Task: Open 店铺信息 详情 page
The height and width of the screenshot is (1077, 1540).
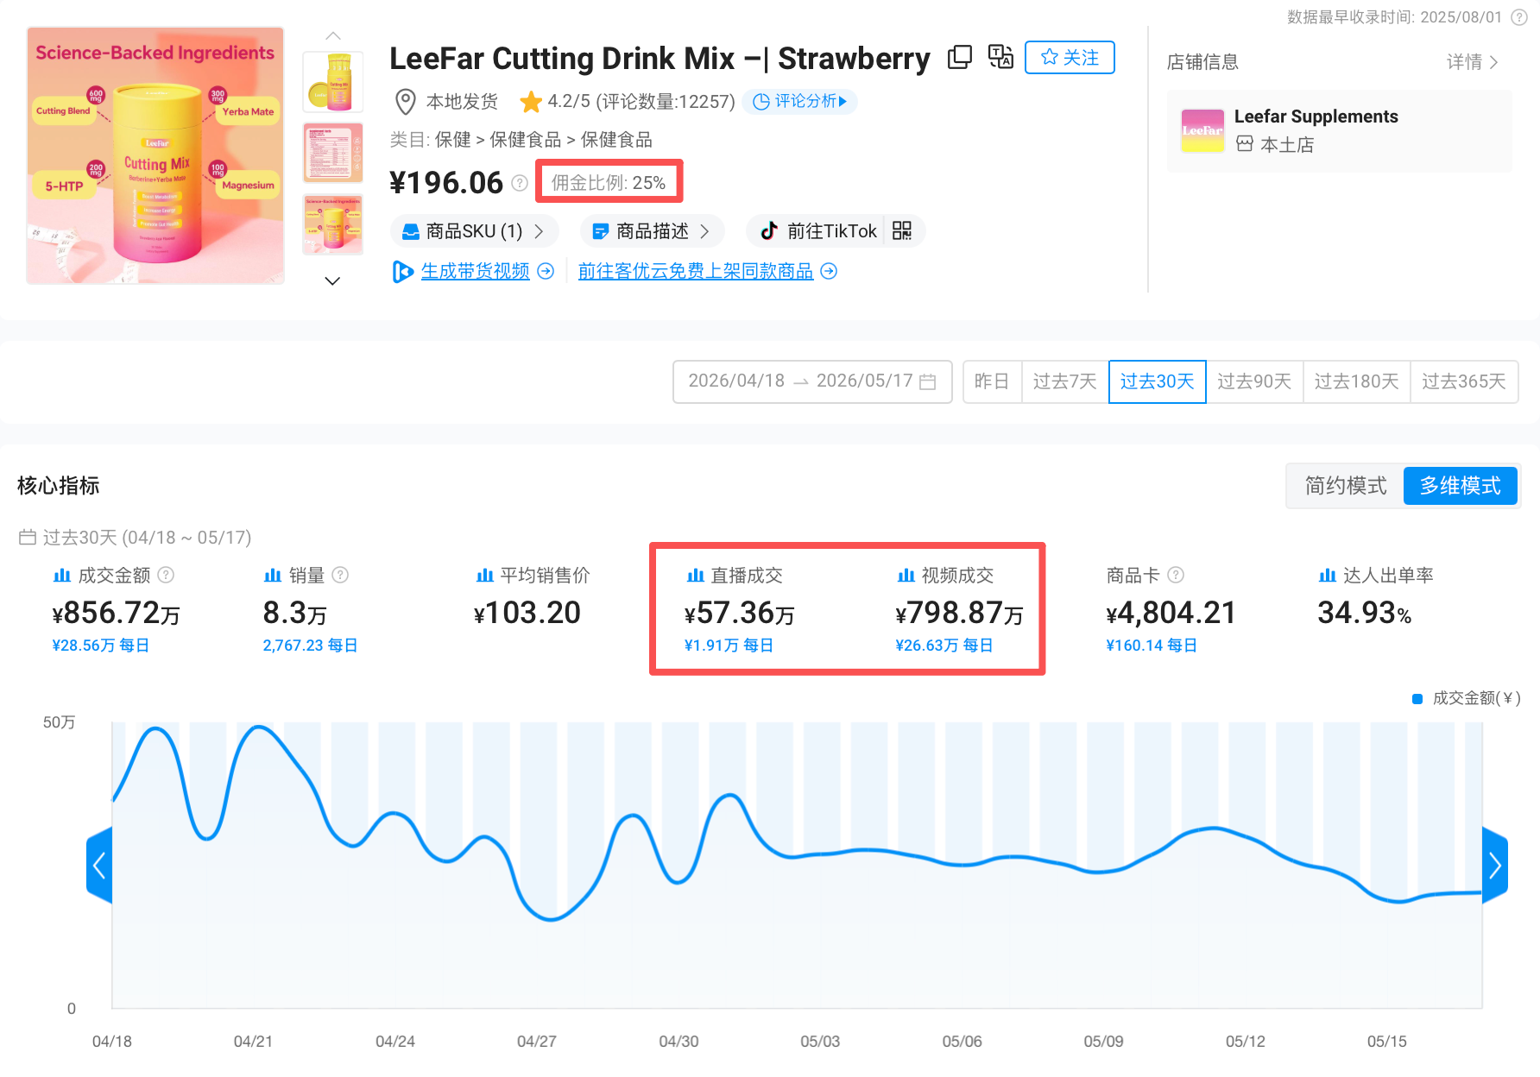Action: (x=1473, y=62)
